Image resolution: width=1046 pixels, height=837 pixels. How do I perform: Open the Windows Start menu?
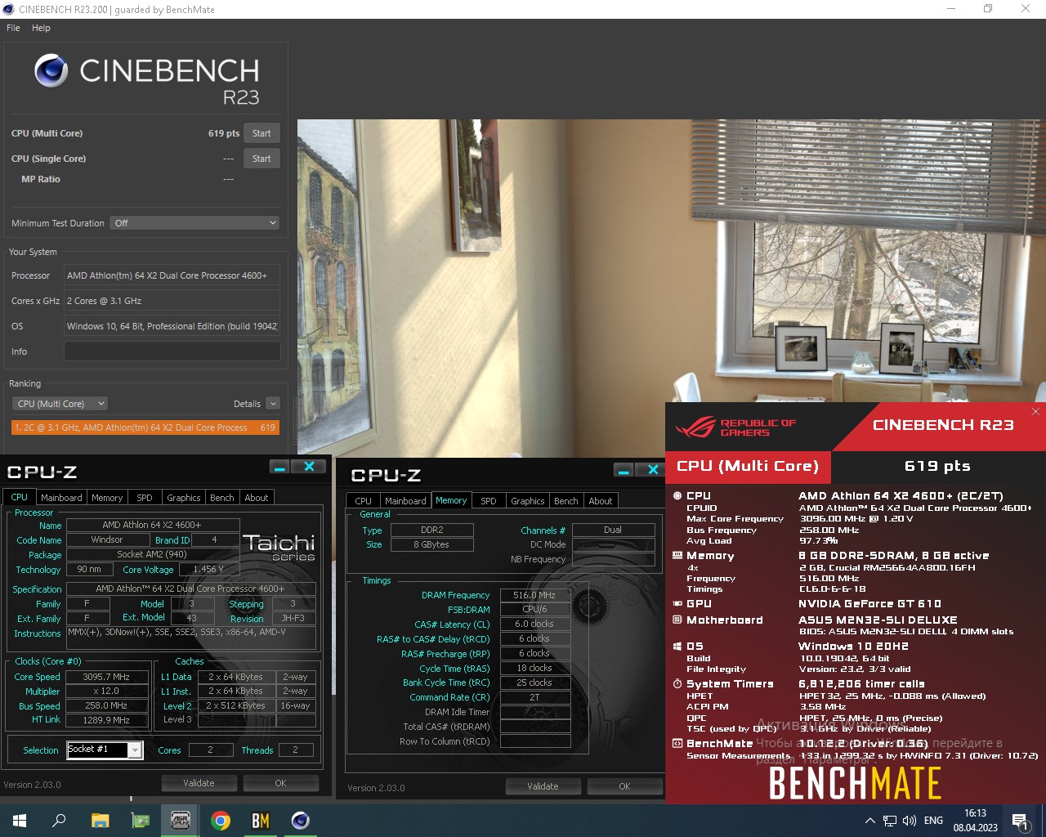pyautogui.click(x=20, y=821)
